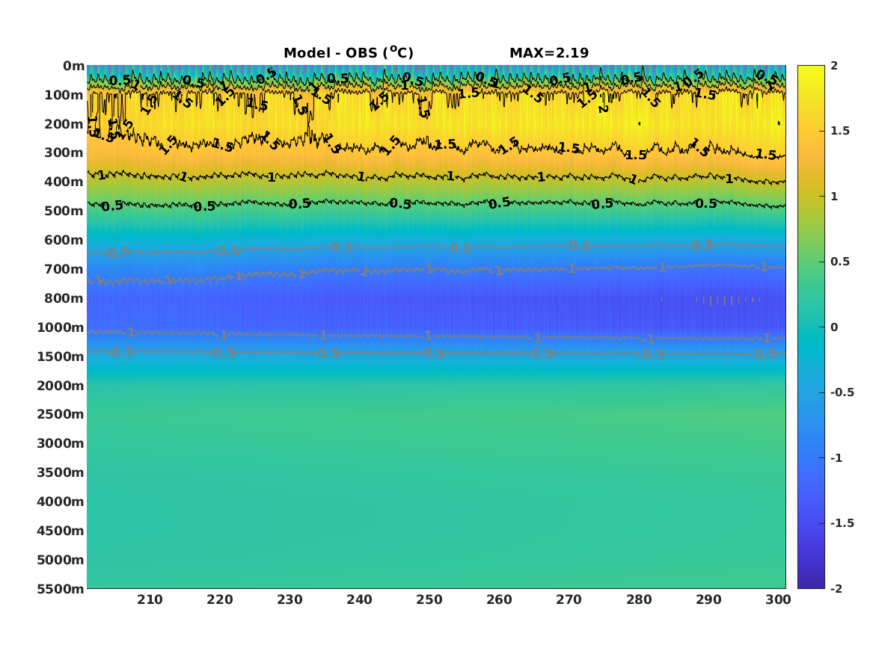873x654 pixels.
Task: Select the "MAX=2.19" annotation text
Action: (x=549, y=53)
